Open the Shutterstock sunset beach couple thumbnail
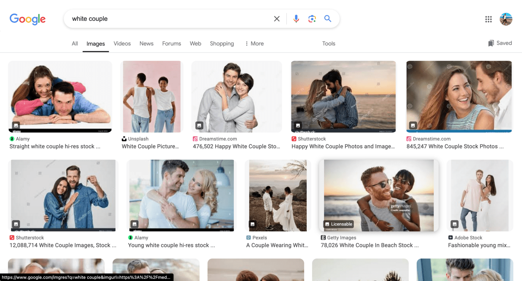Viewport: 522px width, 281px height. click(x=343, y=97)
